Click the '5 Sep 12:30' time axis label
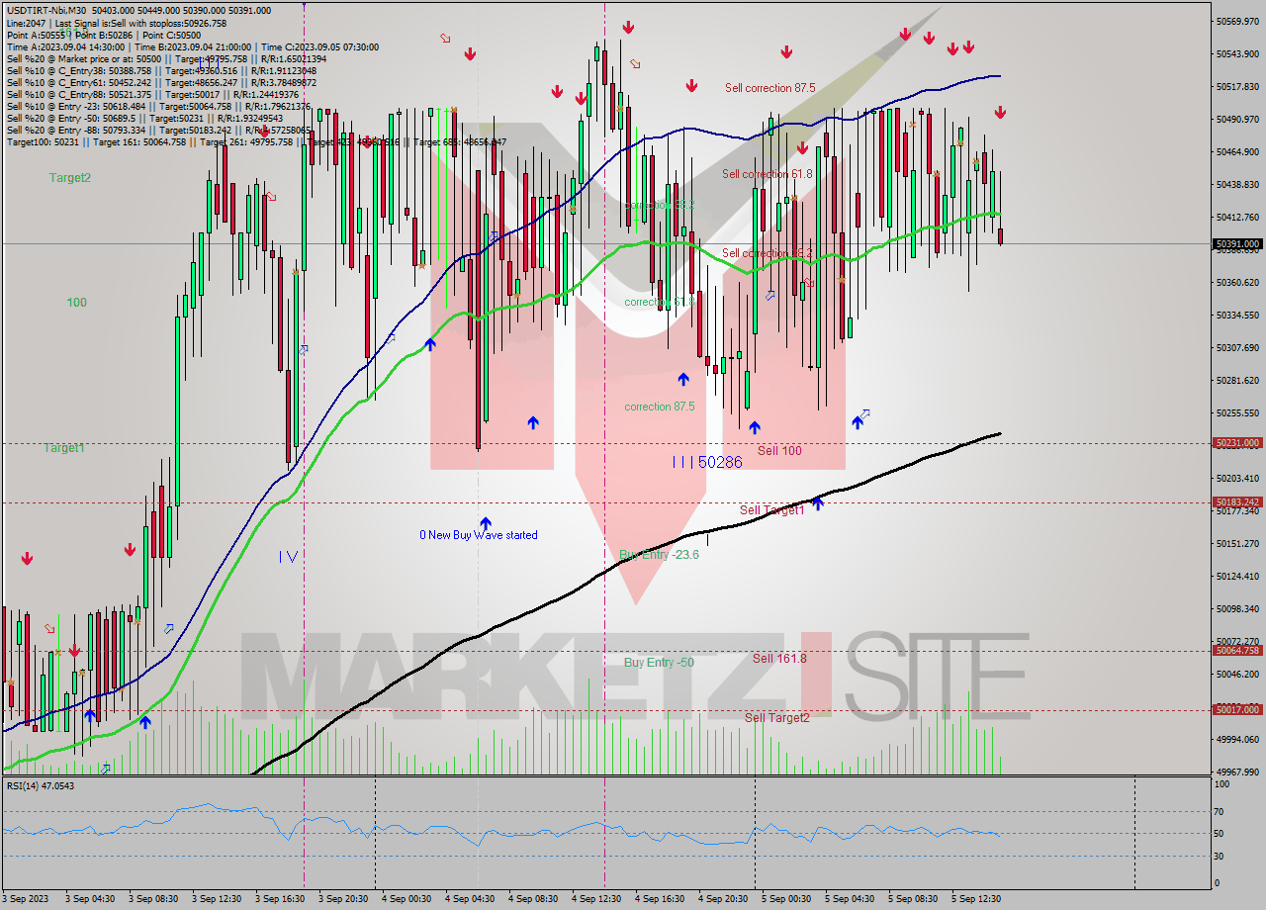The image size is (1266, 910). (x=975, y=899)
